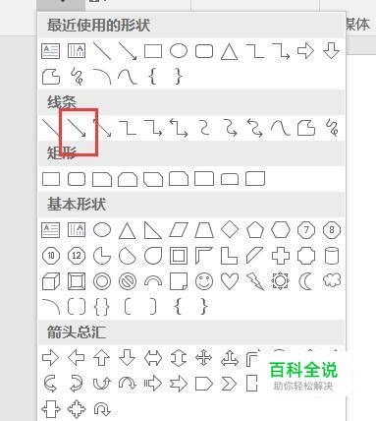Select the up arrow in 箭头总汇
The height and width of the screenshot is (421, 376).
pyautogui.click(x=102, y=357)
